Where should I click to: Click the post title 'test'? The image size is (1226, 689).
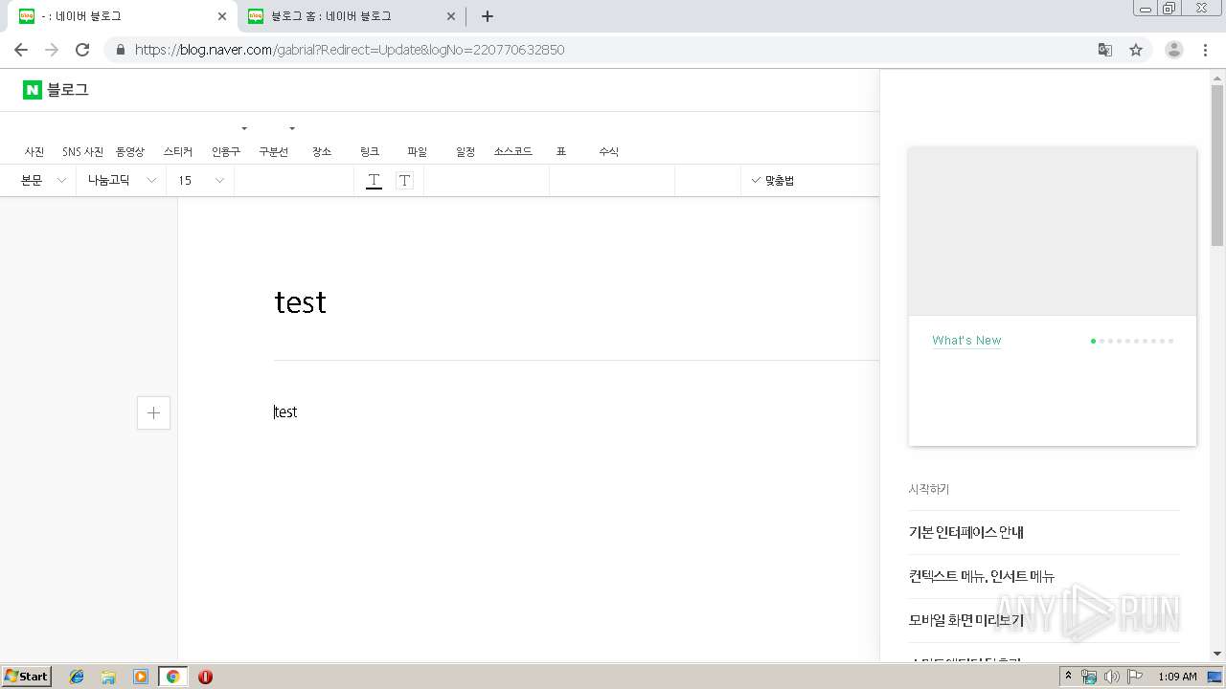click(x=301, y=302)
